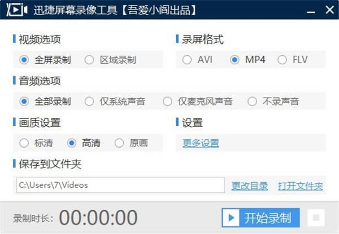
Task: Open the 更多设置 more settings link
Action: point(201,143)
